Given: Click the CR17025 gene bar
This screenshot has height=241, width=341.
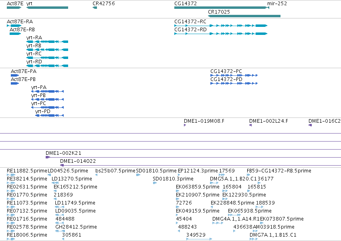Looking at the screenshot, I should 244,16.
